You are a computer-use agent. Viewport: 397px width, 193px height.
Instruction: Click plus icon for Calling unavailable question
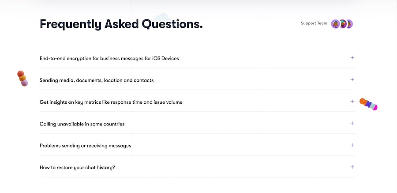352,123
